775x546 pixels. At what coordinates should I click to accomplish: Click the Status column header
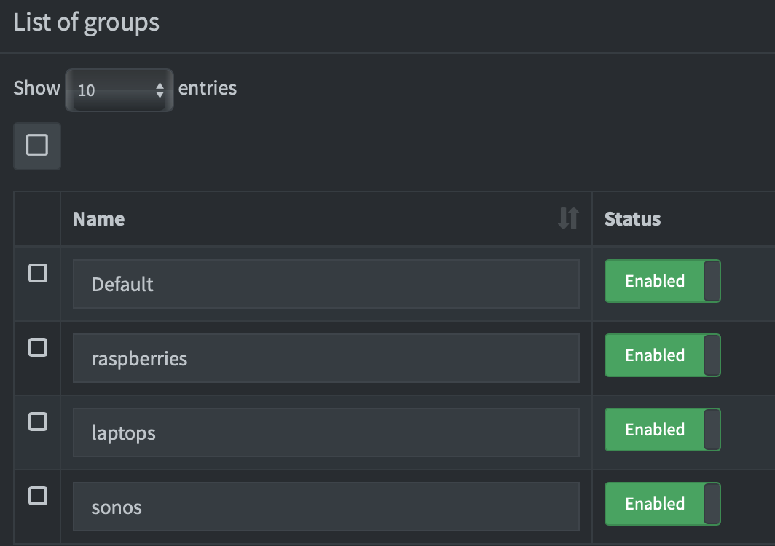pyautogui.click(x=632, y=218)
